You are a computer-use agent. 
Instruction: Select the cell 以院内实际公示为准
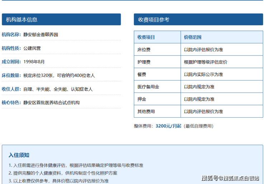(x=222, y=74)
